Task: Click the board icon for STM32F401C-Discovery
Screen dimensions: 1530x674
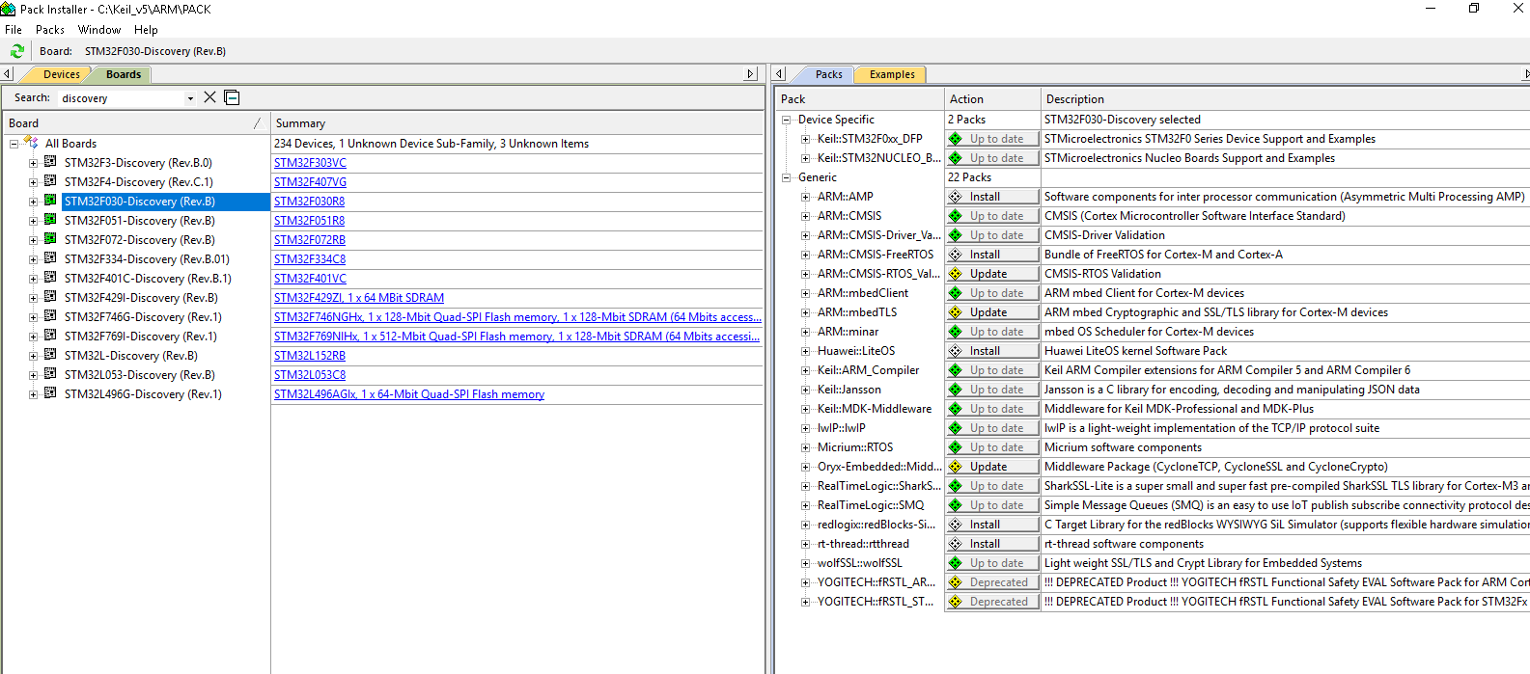Action: (50, 278)
